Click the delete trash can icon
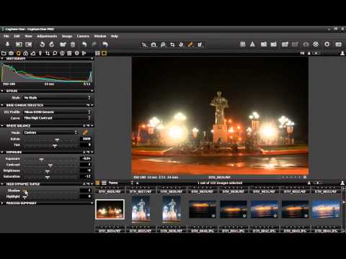 (x=73, y=44)
